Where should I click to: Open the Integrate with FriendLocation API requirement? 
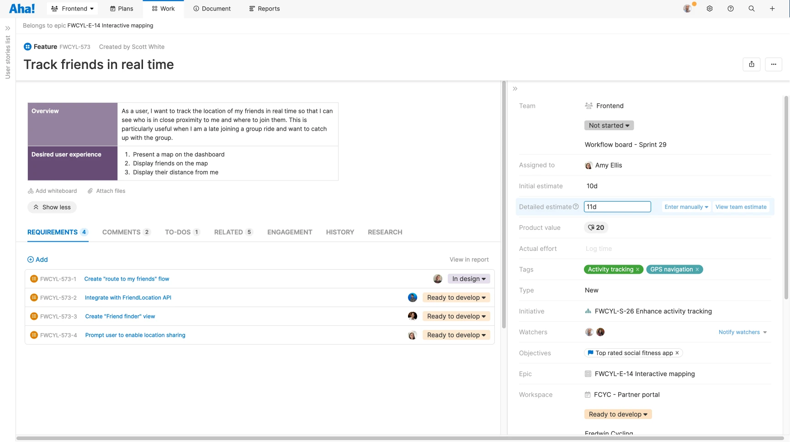click(128, 297)
